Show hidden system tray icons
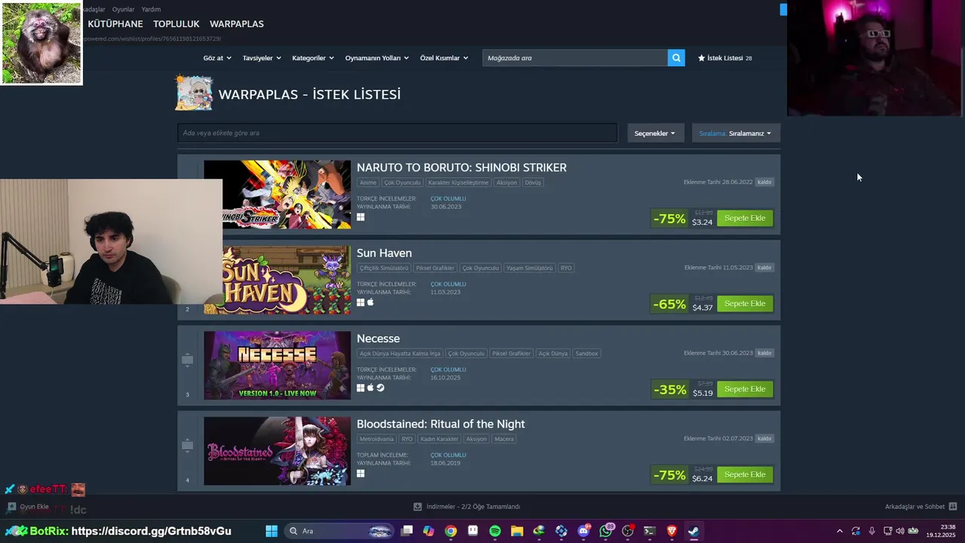The width and height of the screenshot is (965, 543). [x=840, y=531]
